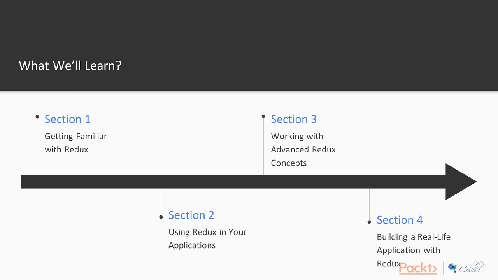This screenshot has height=280, width=498.
Task: Select the Section 1 heading
Action: point(68,119)
